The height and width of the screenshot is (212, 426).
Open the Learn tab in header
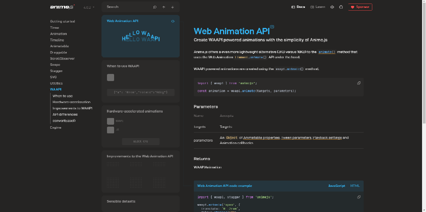[317, 7]
